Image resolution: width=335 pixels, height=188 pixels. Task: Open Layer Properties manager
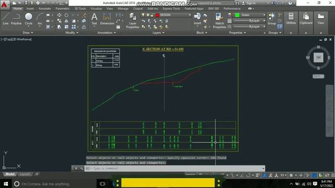pyautogui.click(x=132, y=21)
